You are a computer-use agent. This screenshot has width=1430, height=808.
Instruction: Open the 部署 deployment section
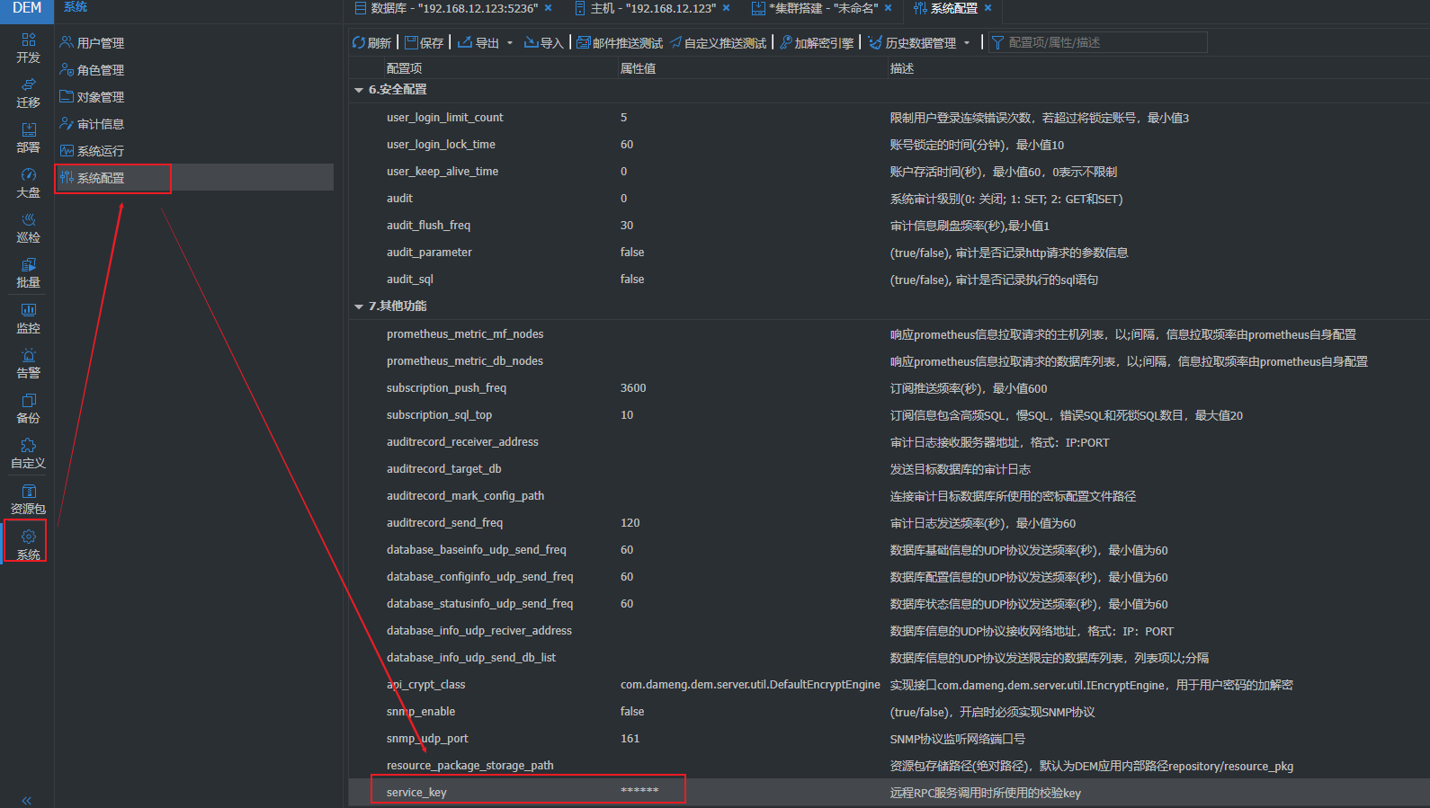[28, 138]
